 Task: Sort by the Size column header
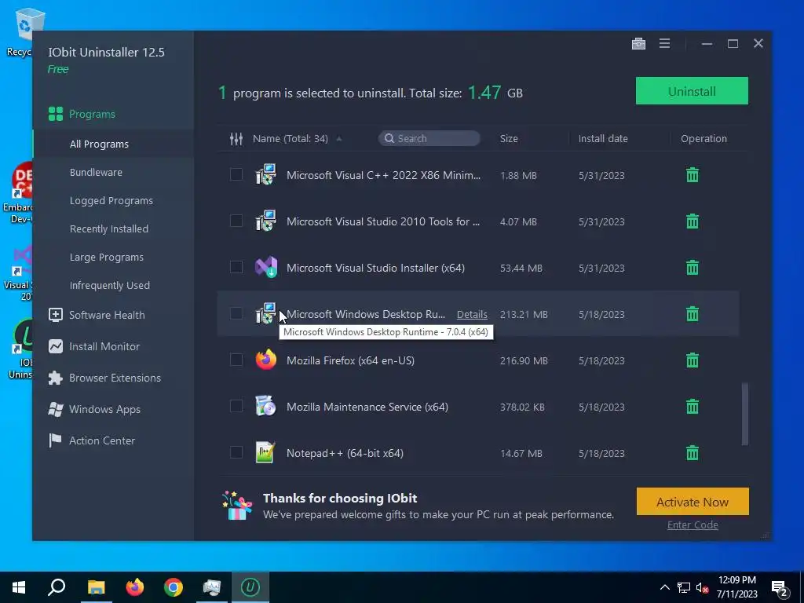[x=509, y=138]
